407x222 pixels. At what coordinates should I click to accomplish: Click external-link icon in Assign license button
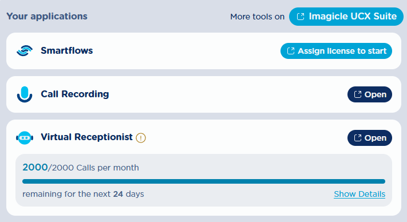tap(291, 51)
